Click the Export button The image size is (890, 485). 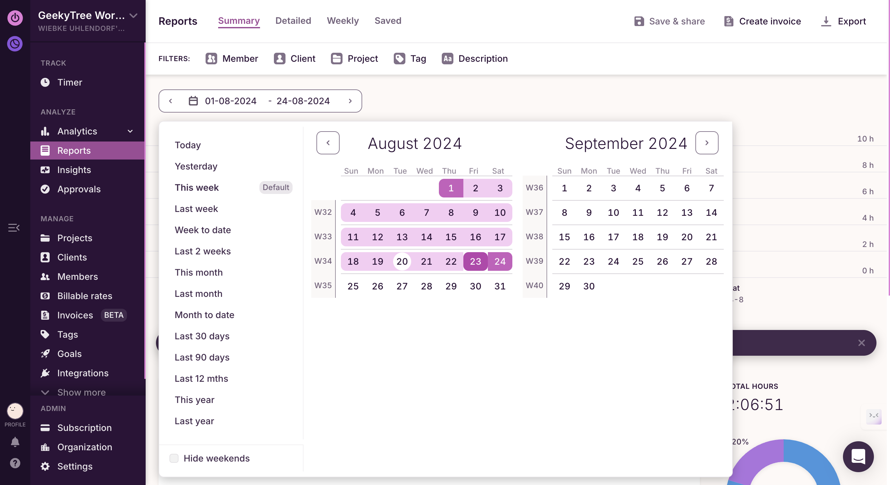843,21
